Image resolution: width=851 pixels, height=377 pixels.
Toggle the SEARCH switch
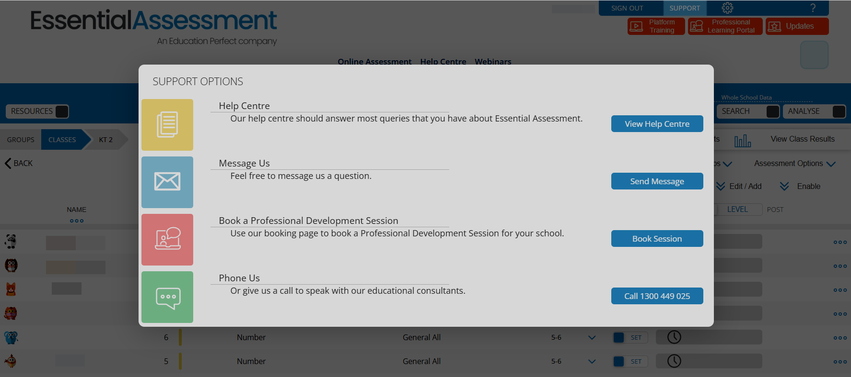[773, 111]
